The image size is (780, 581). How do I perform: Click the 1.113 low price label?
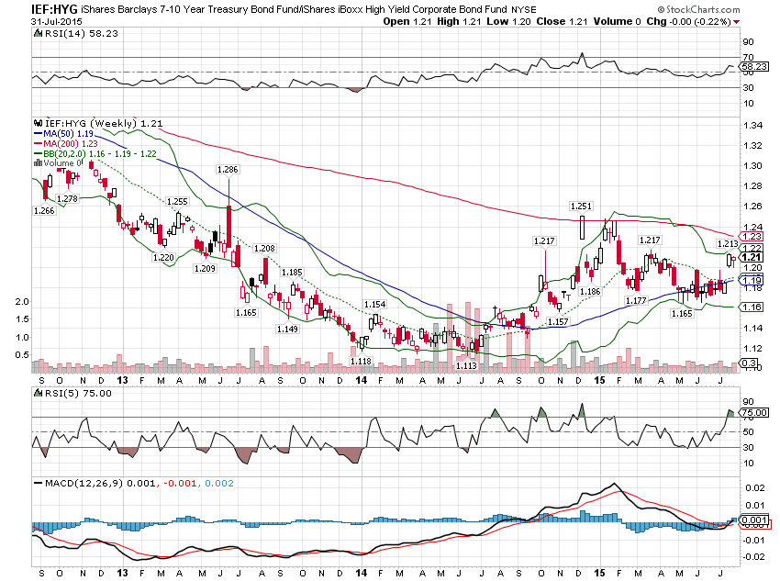click(x=466, y=365)
